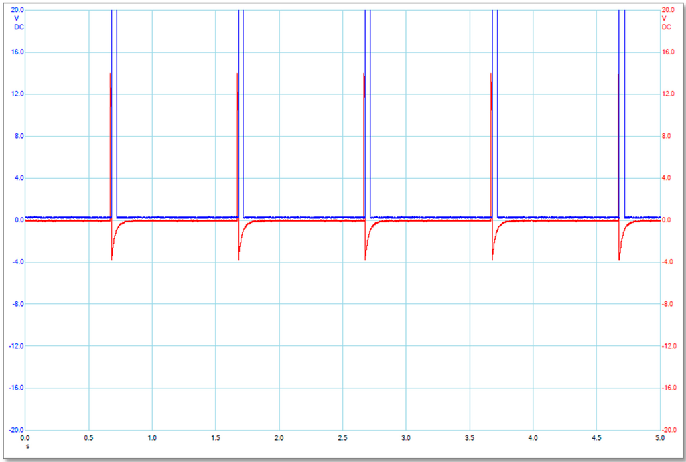
Task: Select the blue 0.0 voltage label on left axis
Action: [19, 220]
